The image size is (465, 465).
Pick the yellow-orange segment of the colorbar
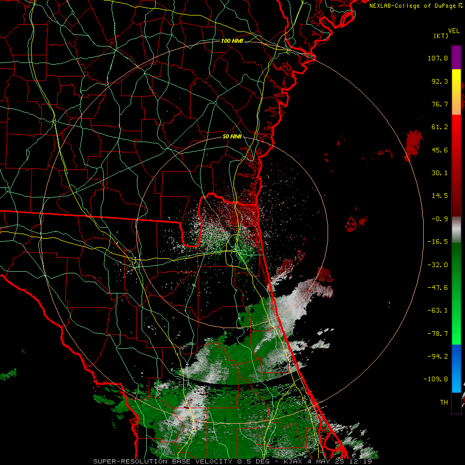(x=456, y=92)
